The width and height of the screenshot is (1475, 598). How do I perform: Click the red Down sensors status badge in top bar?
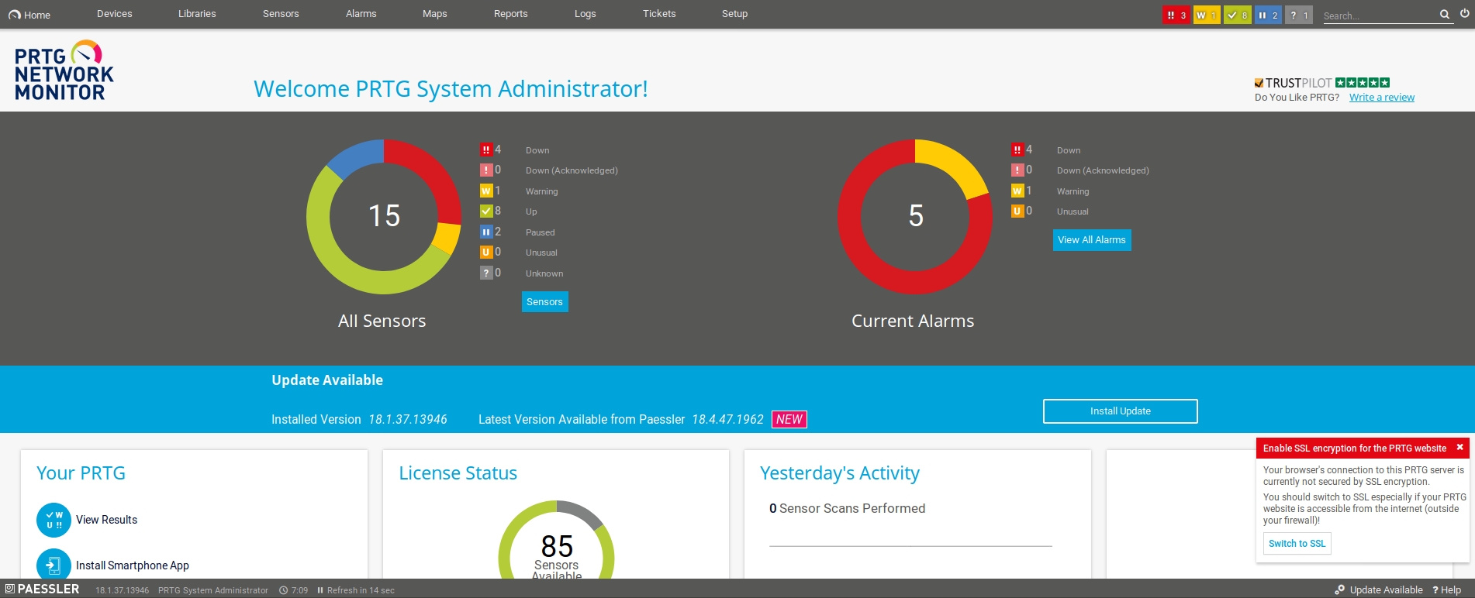(x=1176, y=15)
